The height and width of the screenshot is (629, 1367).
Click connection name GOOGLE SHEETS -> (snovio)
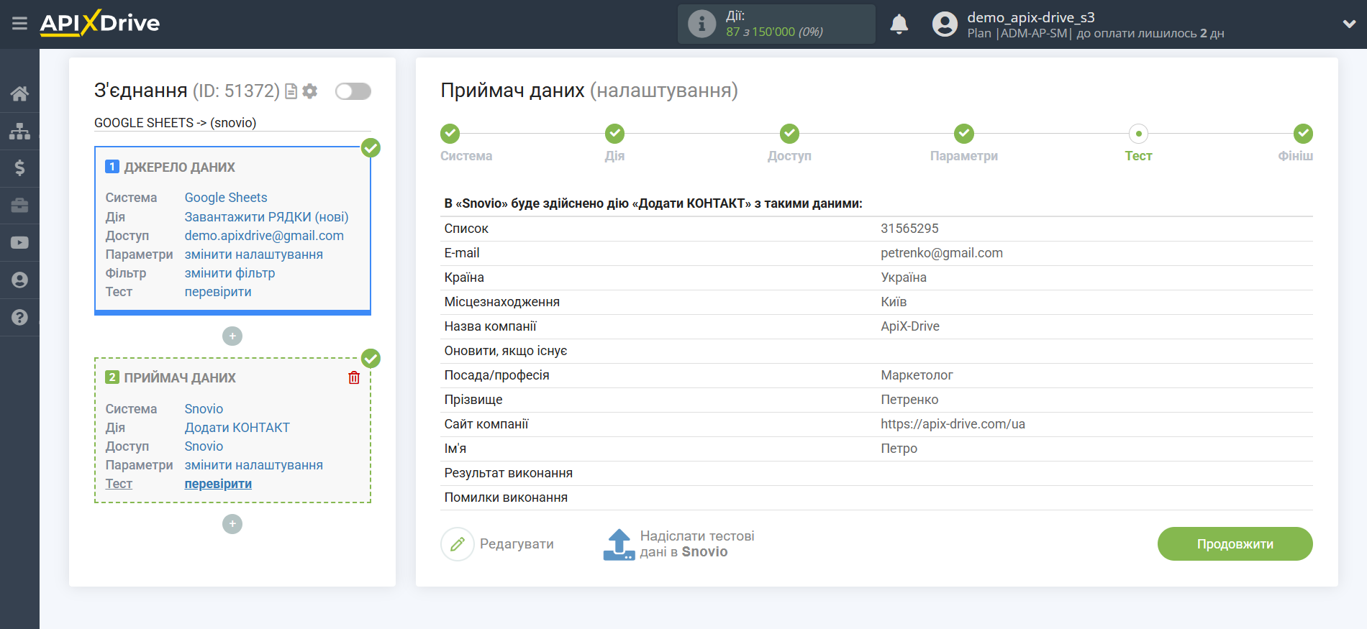tap(175, 123)
